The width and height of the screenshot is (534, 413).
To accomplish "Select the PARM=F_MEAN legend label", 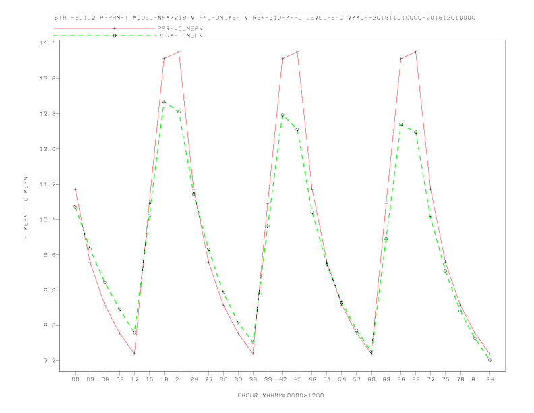I will (180, 36).
